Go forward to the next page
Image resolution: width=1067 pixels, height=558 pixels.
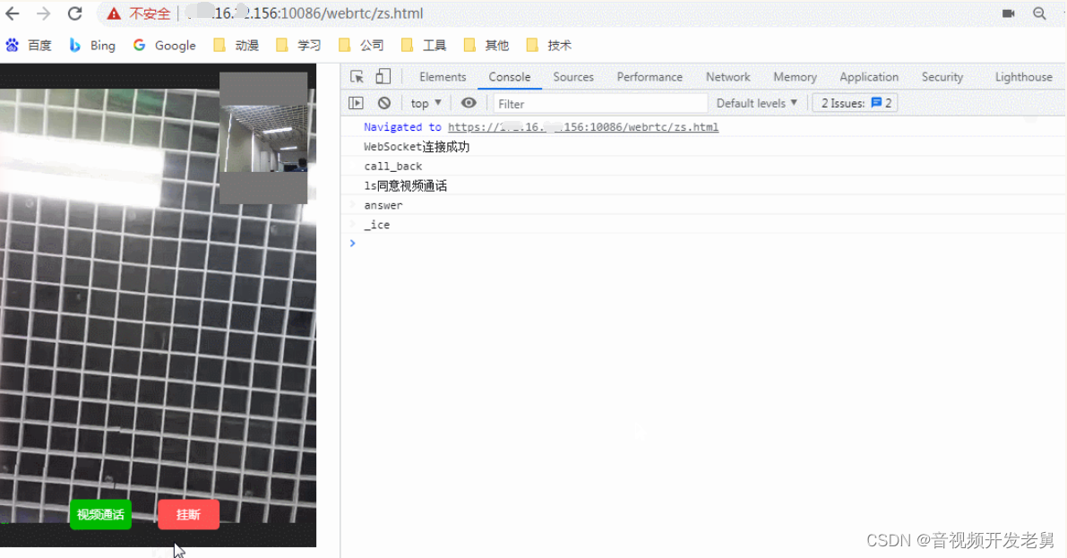click(44, 13)
